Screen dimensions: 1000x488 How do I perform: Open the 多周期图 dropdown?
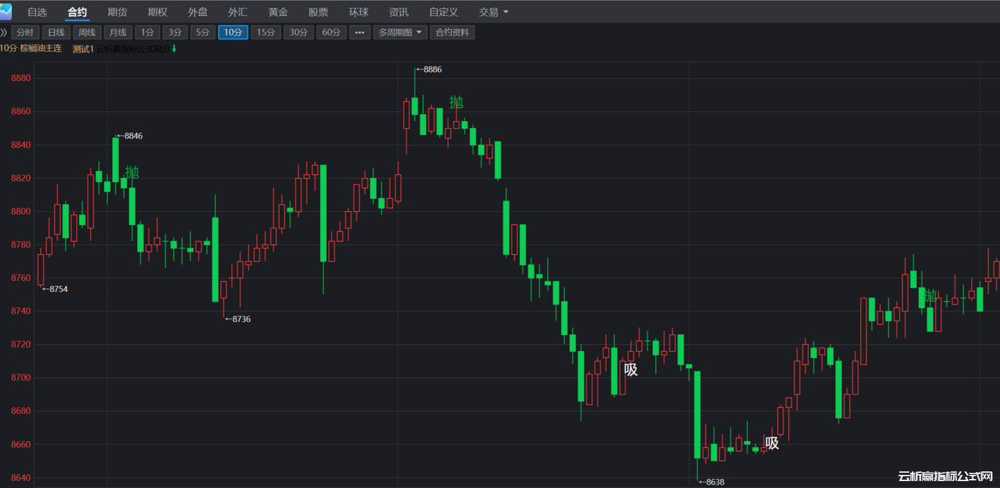tap(400, 33)
